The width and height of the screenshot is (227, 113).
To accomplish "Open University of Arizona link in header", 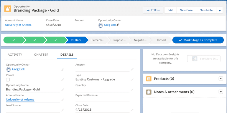I will [18, 25].
